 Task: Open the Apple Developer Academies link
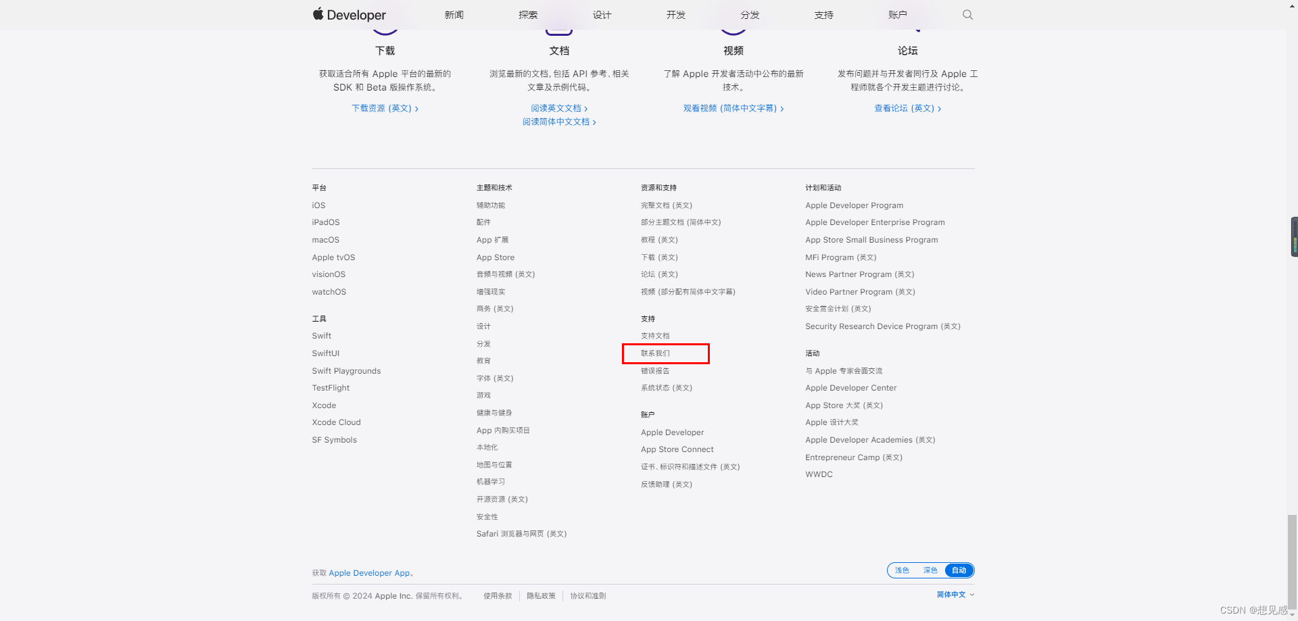pyautogui.click(x=870, y=440)
